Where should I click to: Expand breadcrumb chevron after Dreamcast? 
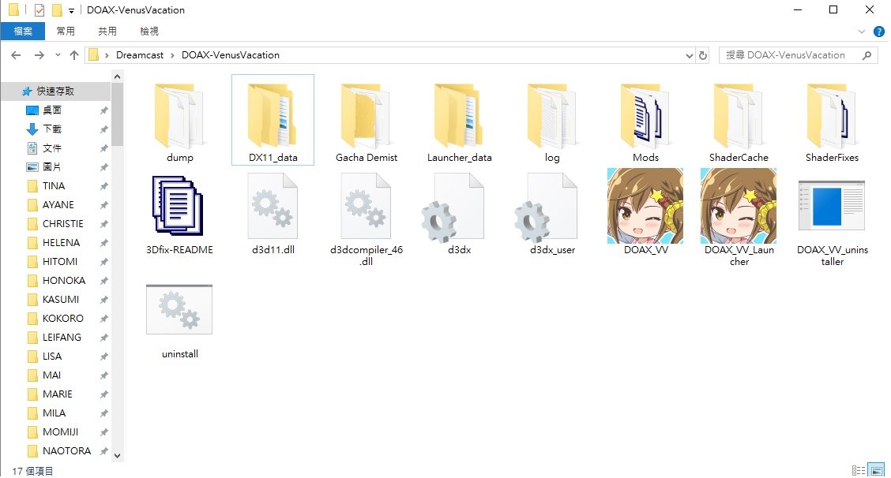click(172, 55)
